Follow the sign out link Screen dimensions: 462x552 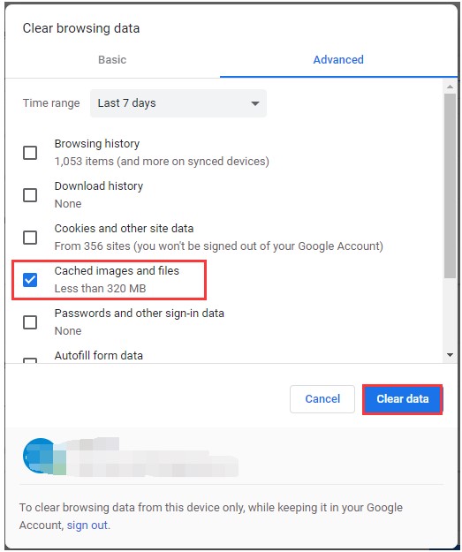[87, 526]
